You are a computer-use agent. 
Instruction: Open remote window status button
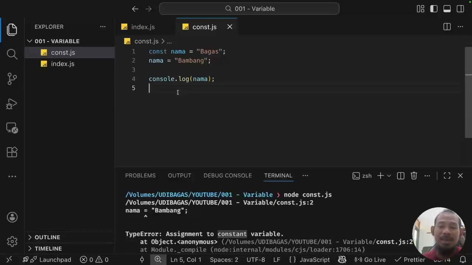tap(9, 259)
